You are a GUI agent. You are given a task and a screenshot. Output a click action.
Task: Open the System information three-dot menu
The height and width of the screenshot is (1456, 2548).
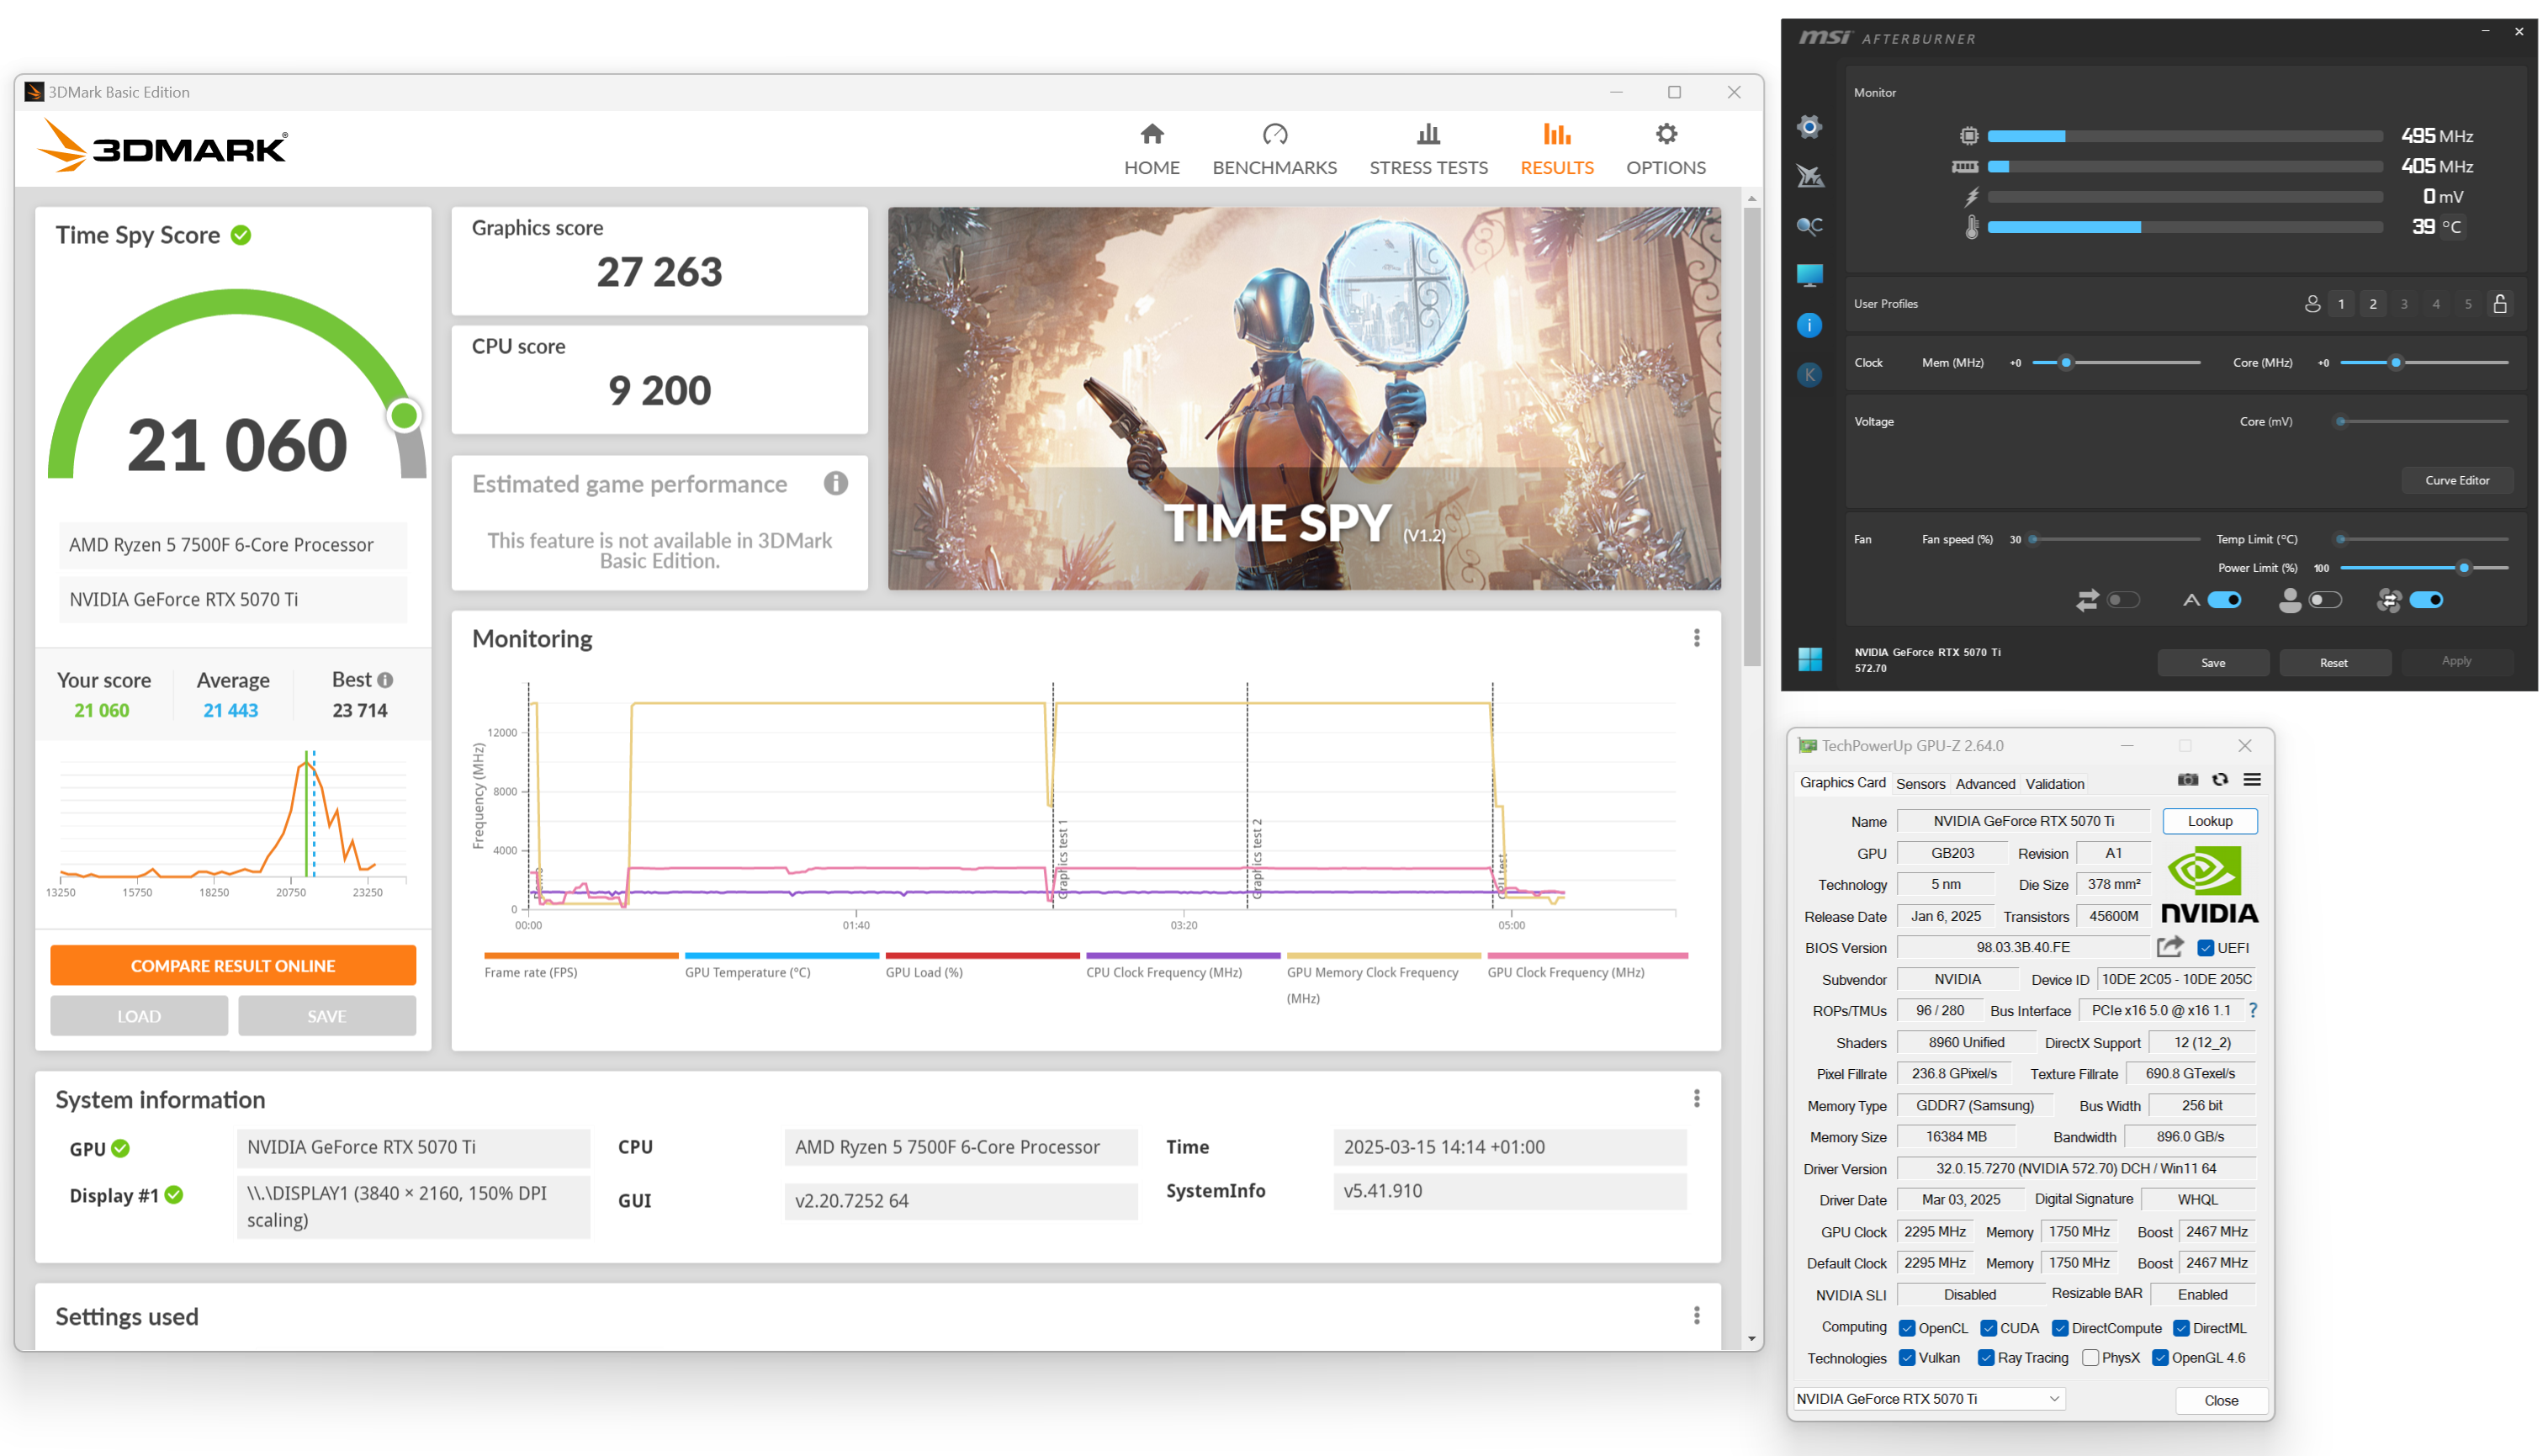click(x=1696, y=1099)
